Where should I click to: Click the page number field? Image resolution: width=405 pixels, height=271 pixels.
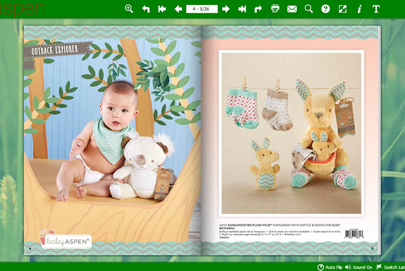click(x=201, y=9)
